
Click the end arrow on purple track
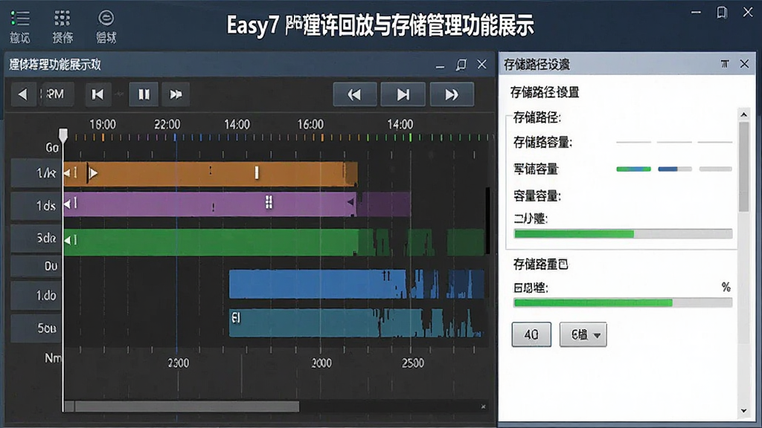[x=350, y=202]
